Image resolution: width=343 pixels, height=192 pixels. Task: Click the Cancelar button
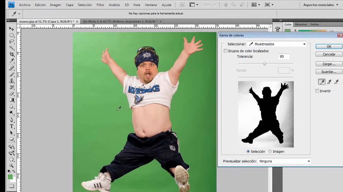[x=329, y=54]
